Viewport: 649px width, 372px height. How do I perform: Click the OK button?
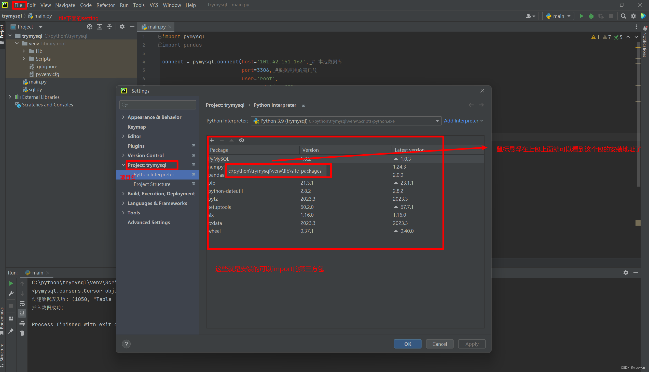coord(407,344)
